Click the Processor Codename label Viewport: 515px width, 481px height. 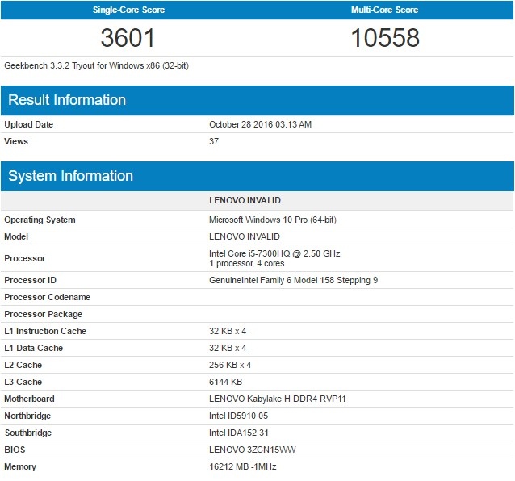(48, 297)
